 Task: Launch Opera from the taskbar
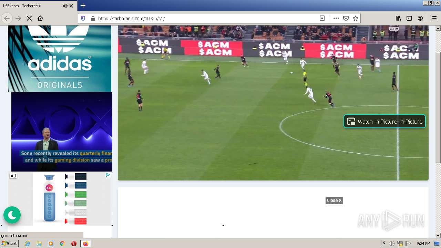pos(74,244)
